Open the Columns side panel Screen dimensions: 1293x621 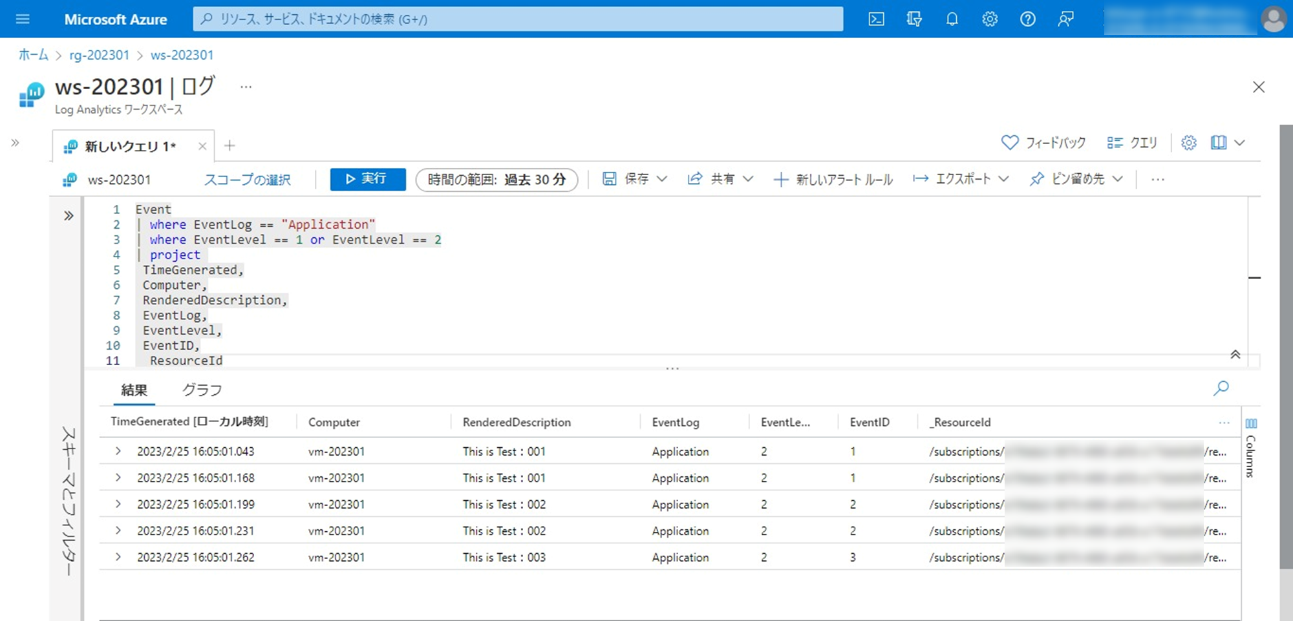pyautogui.click(x=1251, y=448)
